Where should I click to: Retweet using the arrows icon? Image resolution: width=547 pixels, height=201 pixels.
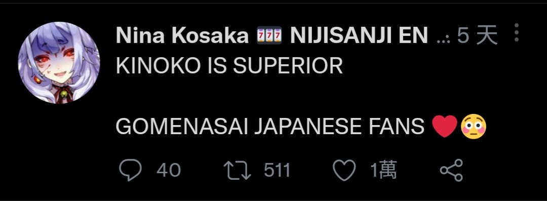[237, 170]
